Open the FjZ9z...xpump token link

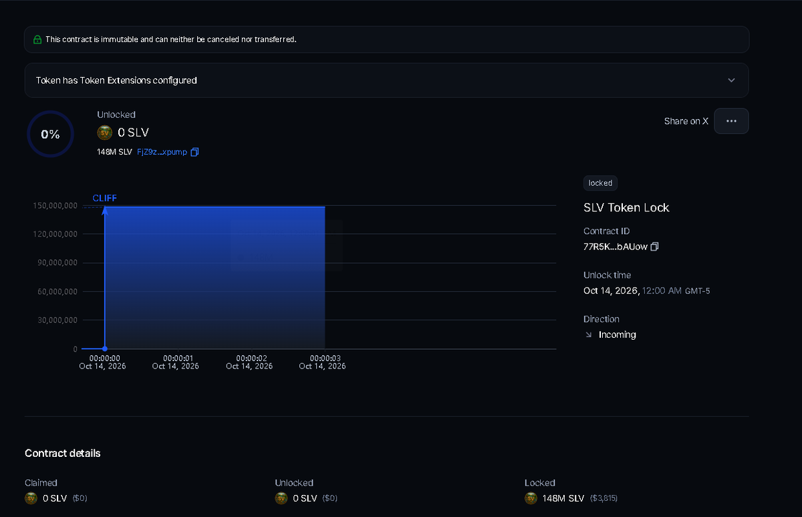tap(162, 152)
